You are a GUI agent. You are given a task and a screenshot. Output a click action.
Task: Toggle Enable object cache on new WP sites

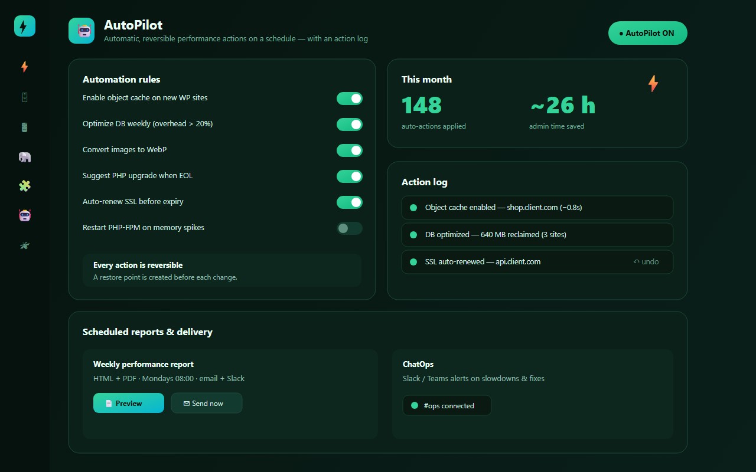pyautogui.click(x=350, y=99)
